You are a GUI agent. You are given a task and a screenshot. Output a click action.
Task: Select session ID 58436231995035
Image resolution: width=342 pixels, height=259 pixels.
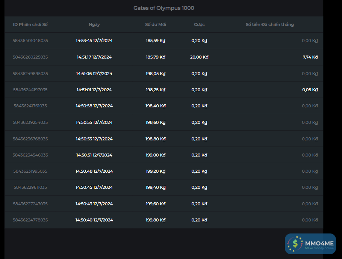click(30, 171)
